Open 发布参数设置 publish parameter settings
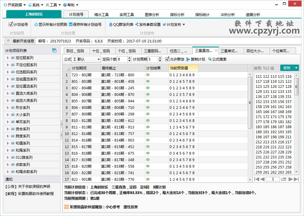The image size is (304, 216). tap(149, 25)
